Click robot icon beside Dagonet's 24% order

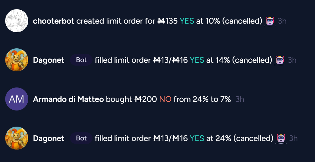[x=281, y=138]
